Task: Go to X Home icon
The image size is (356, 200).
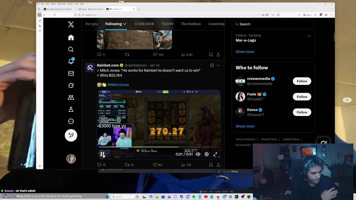Action: tap(71, 37)
